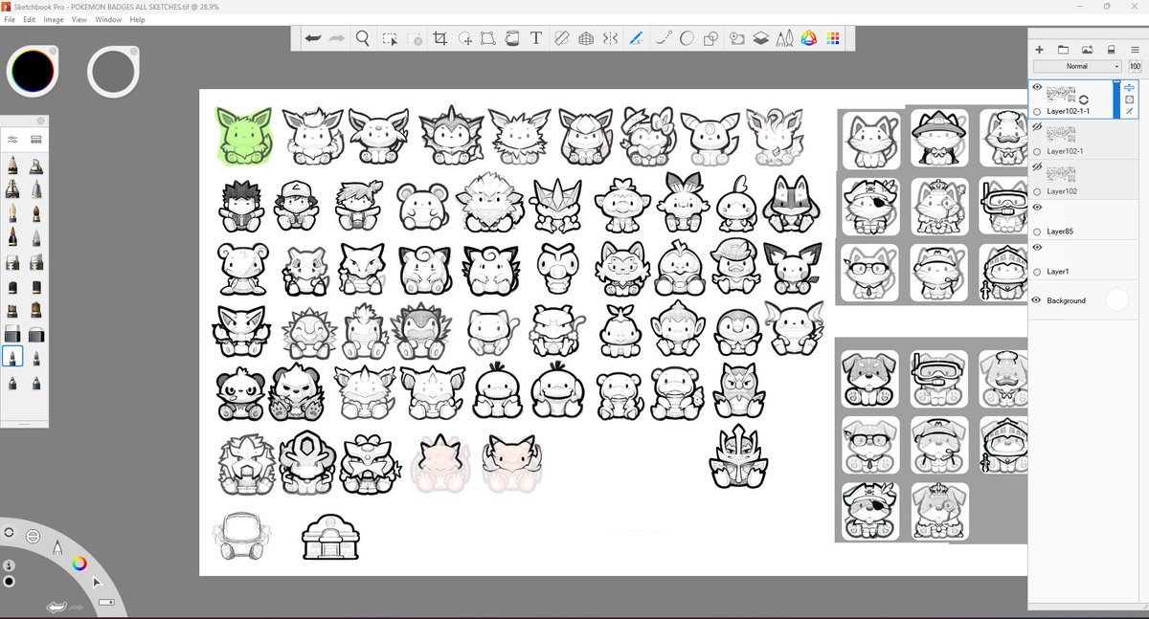1149x619 pixels.
Task: Change the white Background color swatch
Action: [x=1116, y=300]
